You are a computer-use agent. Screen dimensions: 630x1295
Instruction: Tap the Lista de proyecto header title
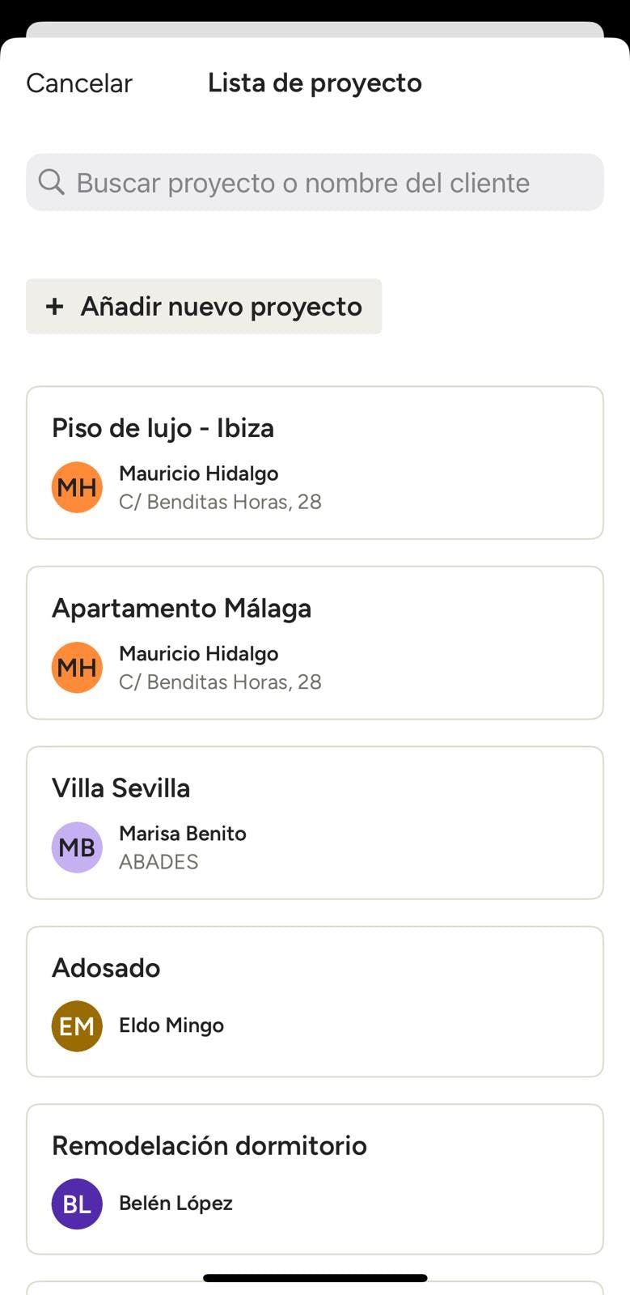[315, 83]
